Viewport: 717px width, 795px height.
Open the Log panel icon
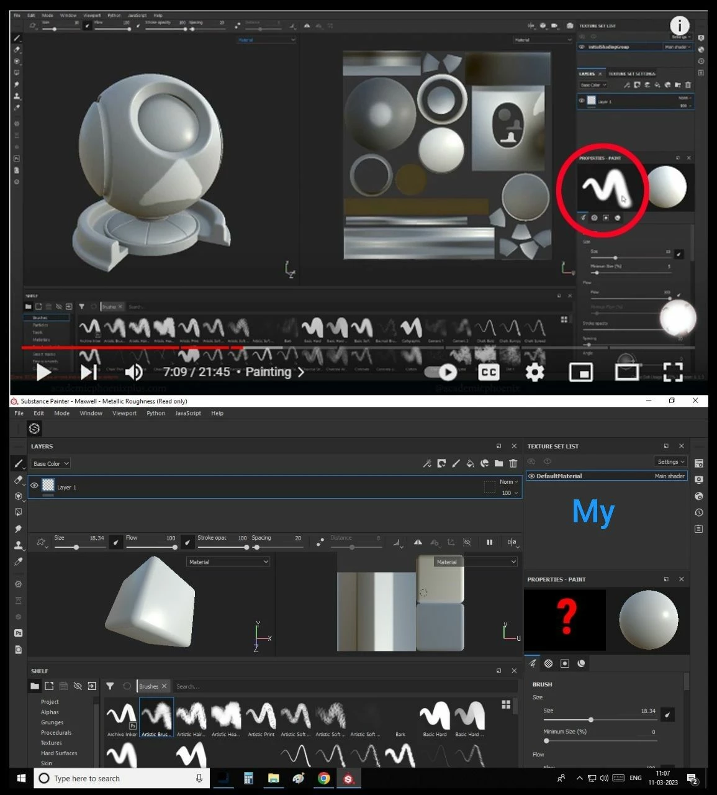699,529
